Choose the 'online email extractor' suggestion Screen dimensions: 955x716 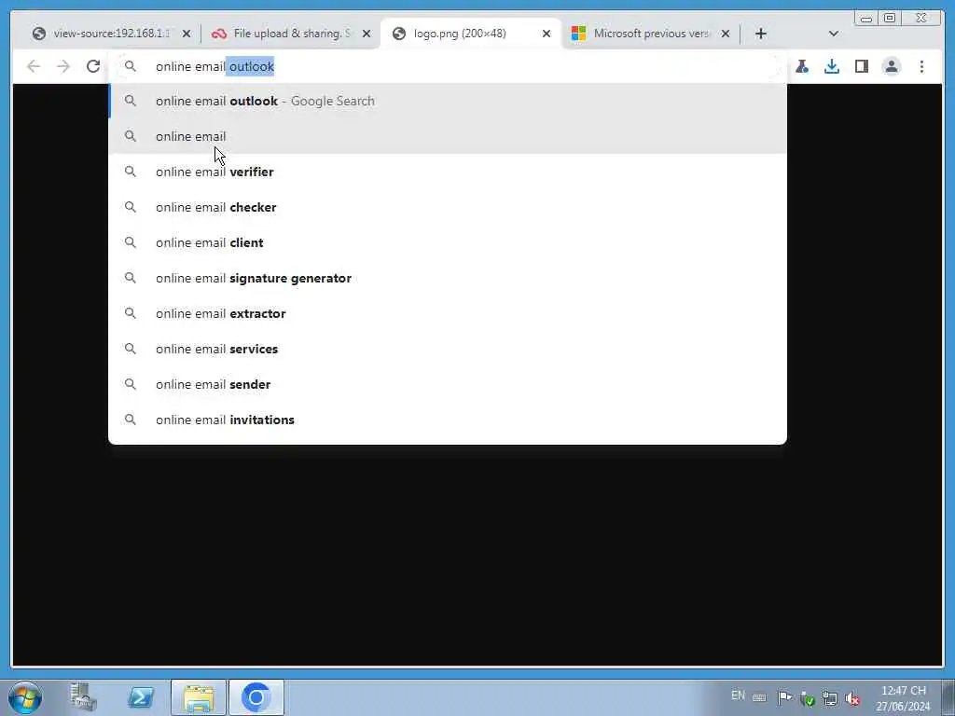pos(447,313)
